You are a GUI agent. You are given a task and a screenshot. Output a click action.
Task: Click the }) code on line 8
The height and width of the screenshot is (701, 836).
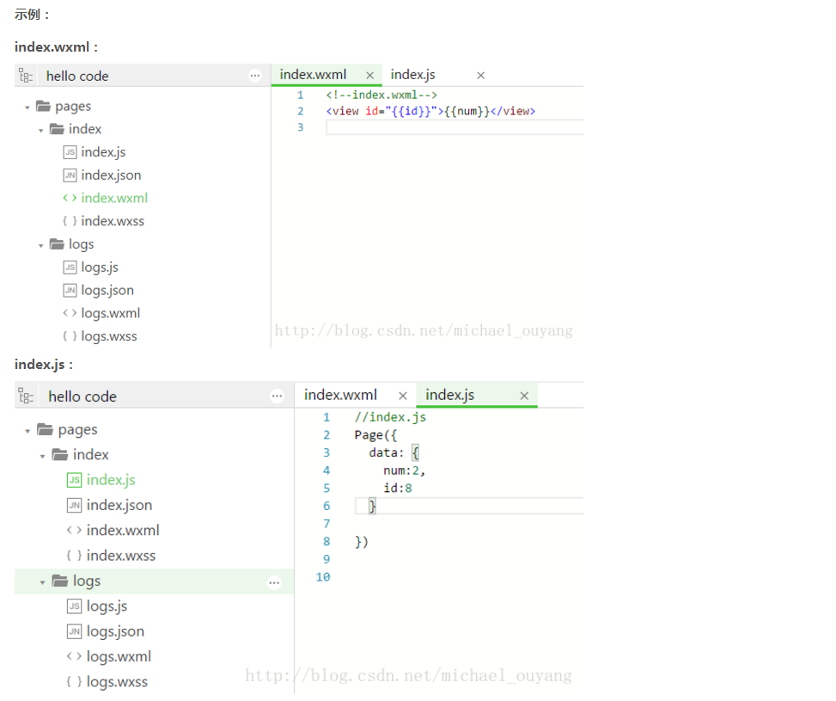pyautogui.click(x=362, y=541)
